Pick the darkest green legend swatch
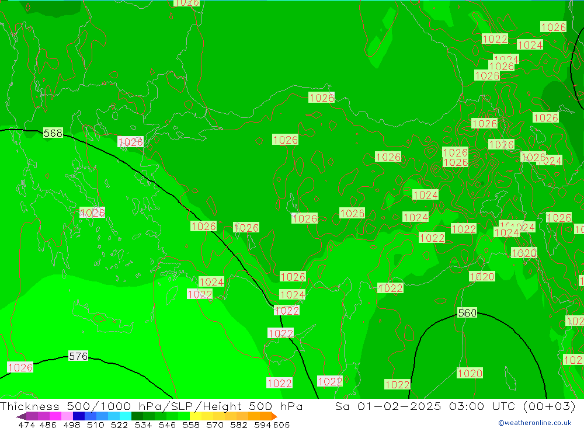Screen dimensions: 584x428 coord(137,416)
